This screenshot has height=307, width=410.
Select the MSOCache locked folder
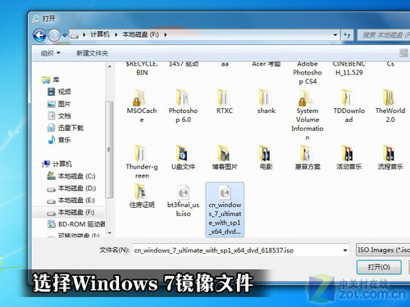point(142,106)
